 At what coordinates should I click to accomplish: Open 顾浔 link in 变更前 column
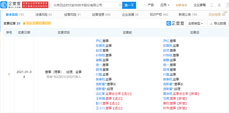[99, 70]
